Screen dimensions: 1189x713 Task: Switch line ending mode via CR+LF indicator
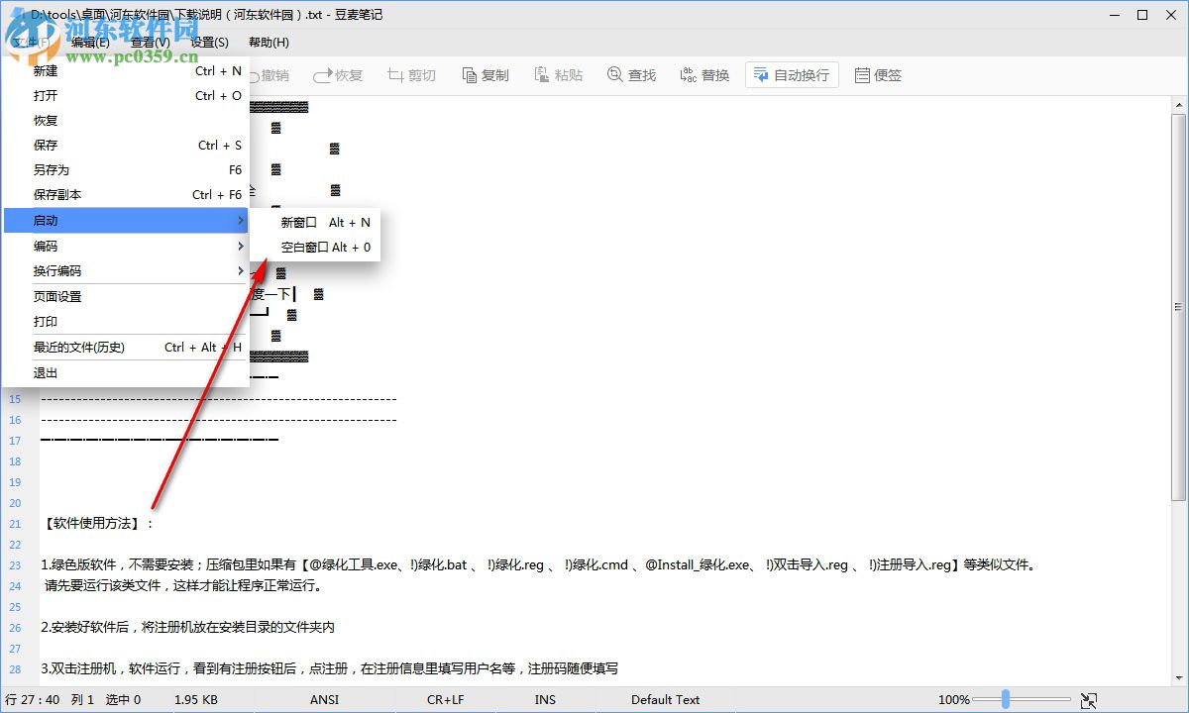(x=444, y=699)
